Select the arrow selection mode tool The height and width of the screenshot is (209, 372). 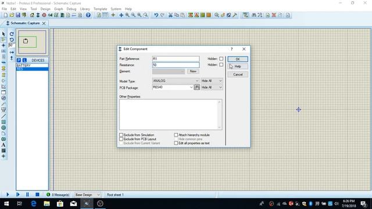coord(3,34)
